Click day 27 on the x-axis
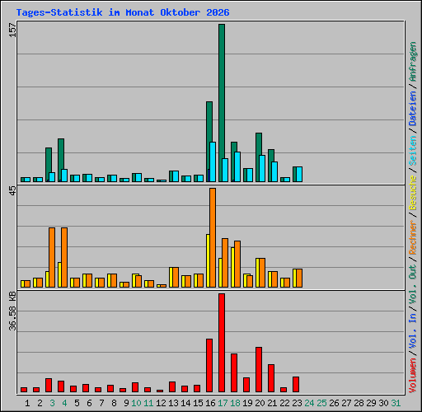Screen dimensions: 422x412 click(346, 403)
